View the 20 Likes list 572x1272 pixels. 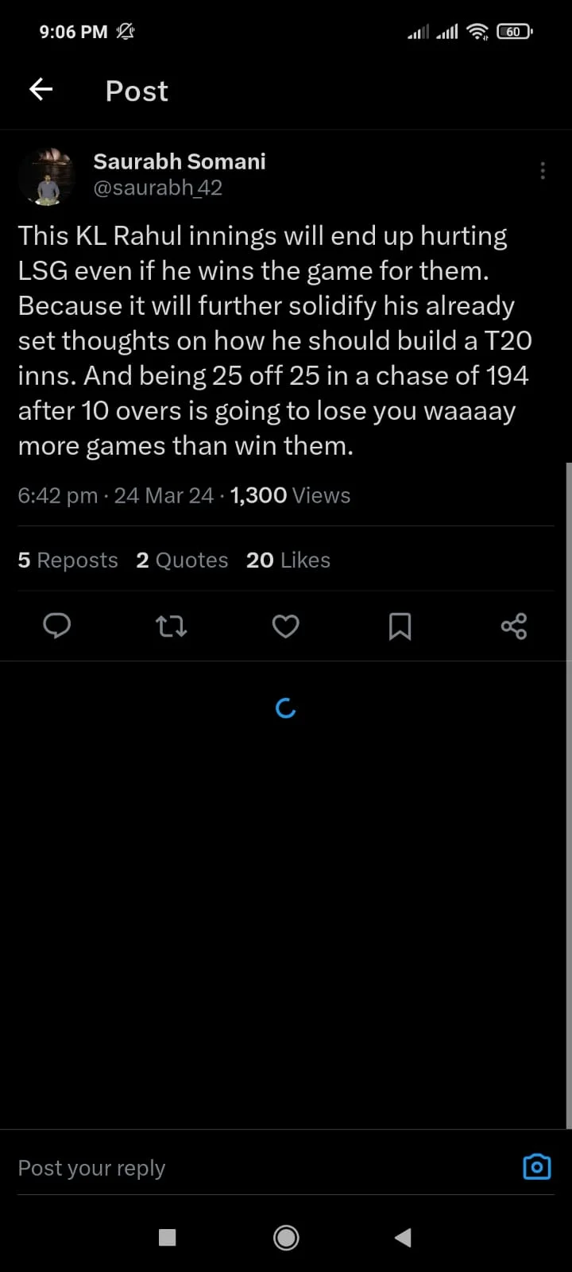[x=288, y=560]
